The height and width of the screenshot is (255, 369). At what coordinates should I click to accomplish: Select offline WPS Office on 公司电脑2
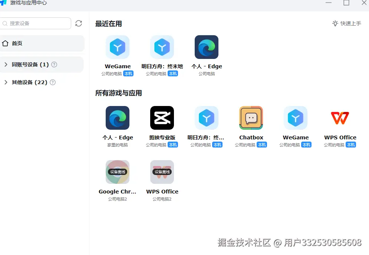click(x=162, y=172)
